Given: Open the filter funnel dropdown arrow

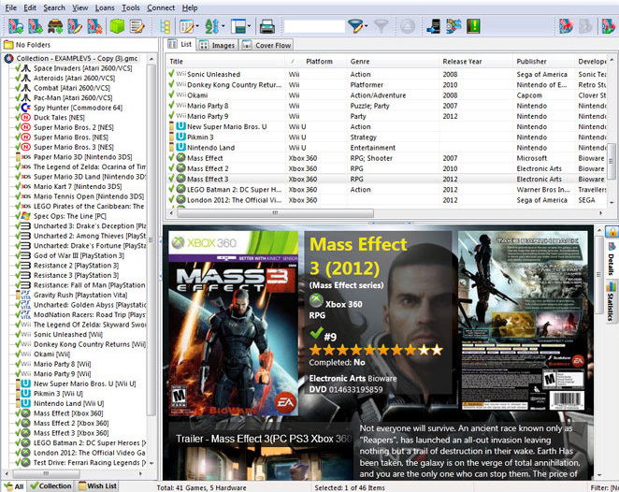Looking at the screenshot, I should (x=367, y=26).
